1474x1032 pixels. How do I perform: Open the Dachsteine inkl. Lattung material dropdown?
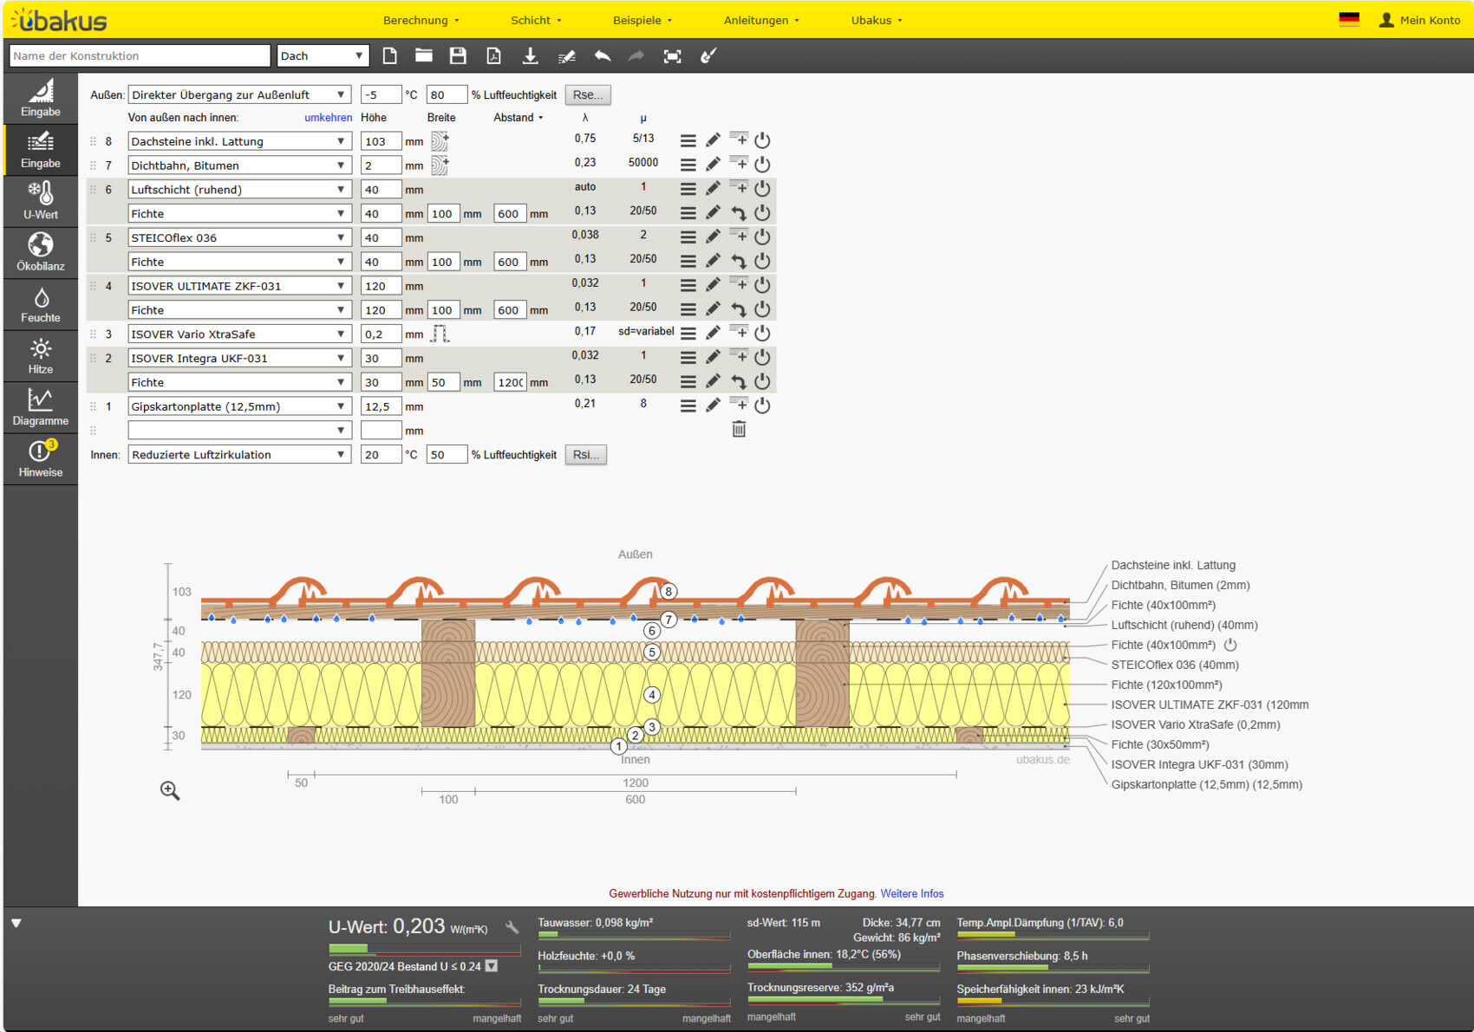click(x=239, y=141)
